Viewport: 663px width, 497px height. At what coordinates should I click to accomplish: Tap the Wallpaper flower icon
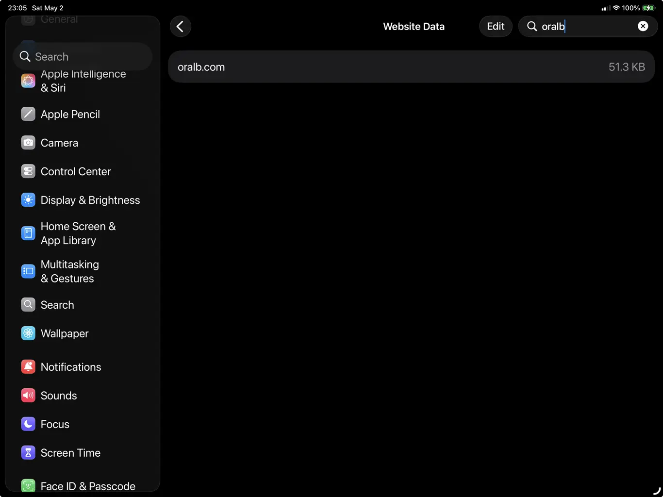pos(28,333)
